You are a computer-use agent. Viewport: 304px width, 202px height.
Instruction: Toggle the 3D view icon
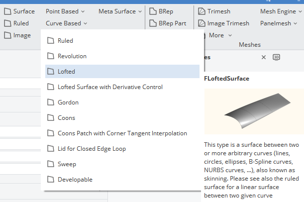pyautogui.click(x=276, y=57)
